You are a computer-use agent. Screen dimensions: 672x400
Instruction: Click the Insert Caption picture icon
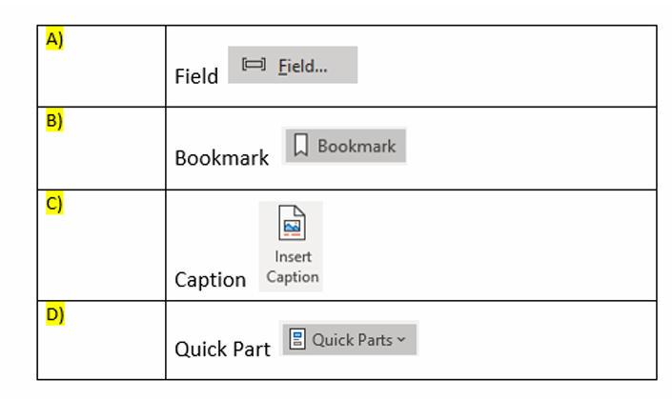coord(292,224)
